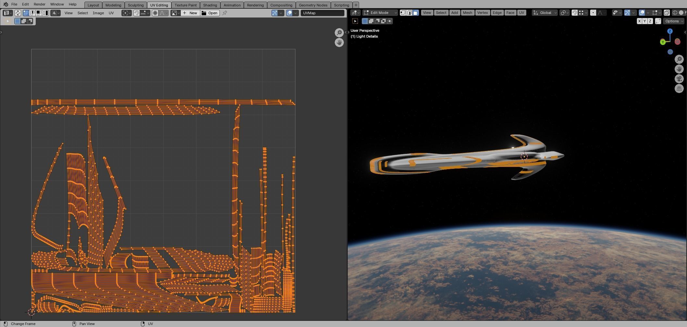Open image browse dropdown in UV editor
Screen dimensions: 687x327
176,13
